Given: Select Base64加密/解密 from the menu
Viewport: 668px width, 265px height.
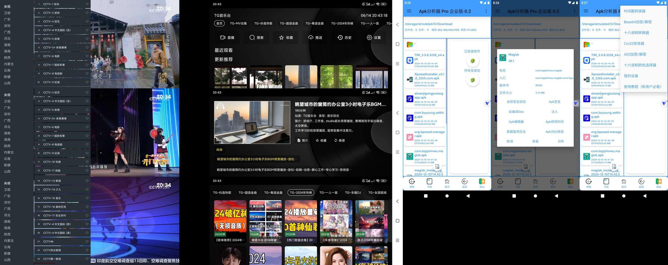Looking at the screenshot, I should click(x=637, y=22).
